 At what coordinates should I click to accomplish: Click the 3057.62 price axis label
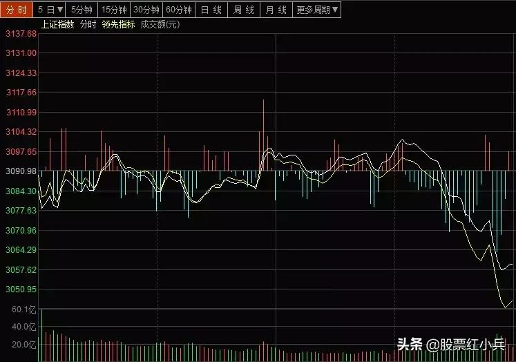point(21,270)
